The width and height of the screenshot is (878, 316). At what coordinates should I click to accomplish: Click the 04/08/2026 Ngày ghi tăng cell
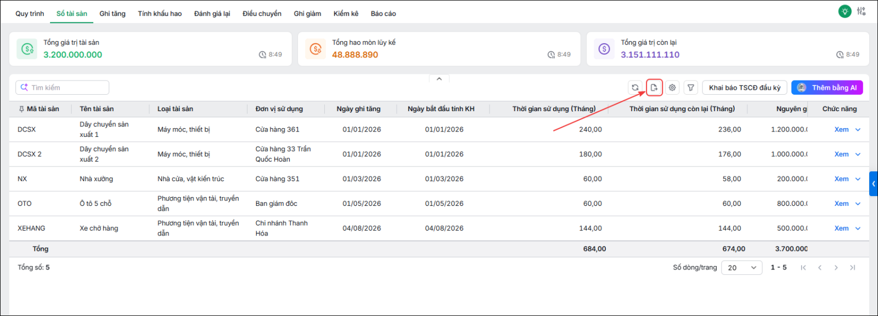click(x=362, y=228)
